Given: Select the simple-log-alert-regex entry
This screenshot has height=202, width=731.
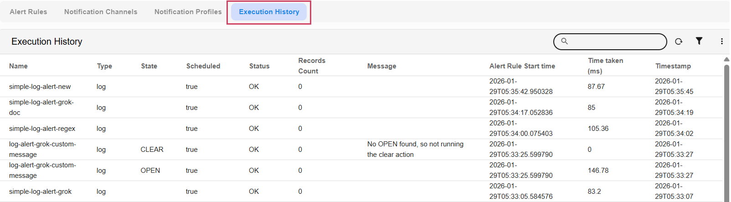Looking at the screenshot, I should point(42,129).
